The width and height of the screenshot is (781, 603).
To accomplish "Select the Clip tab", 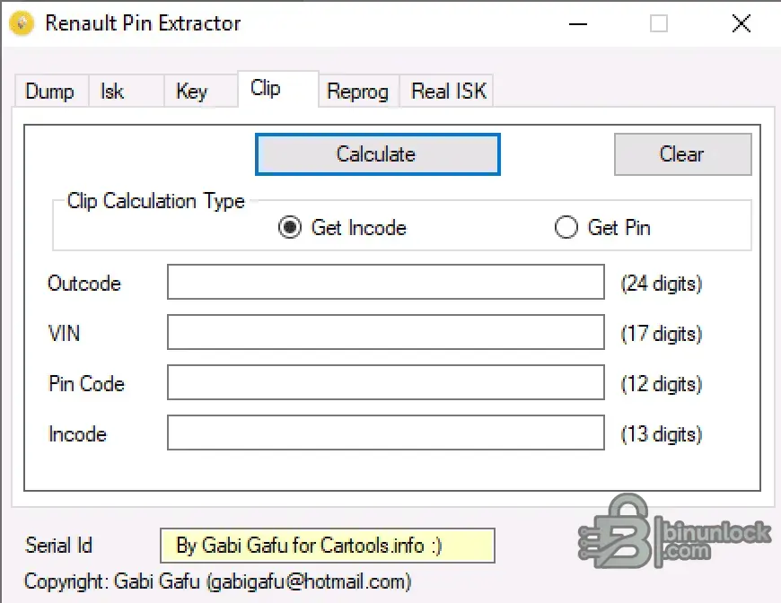I will pos(278,89).
